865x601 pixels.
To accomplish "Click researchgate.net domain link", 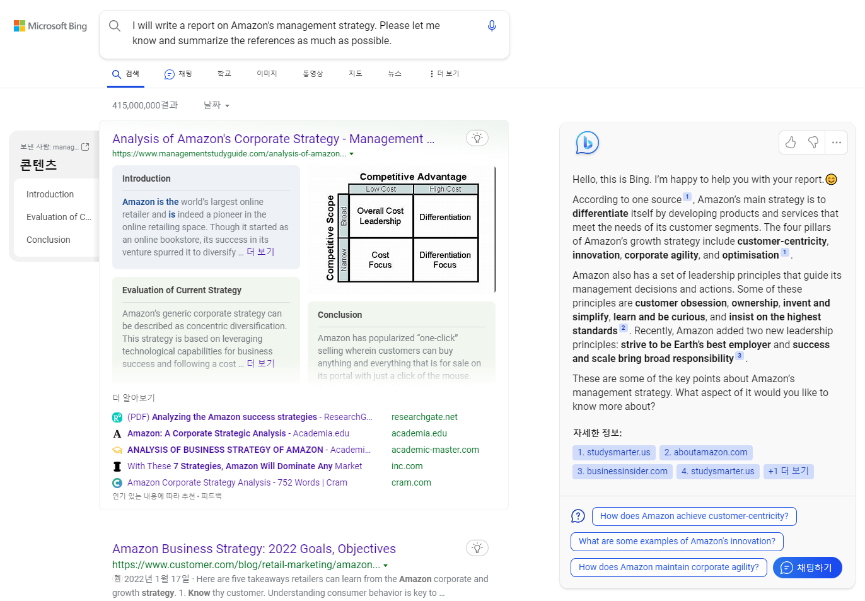I will 424,417.
